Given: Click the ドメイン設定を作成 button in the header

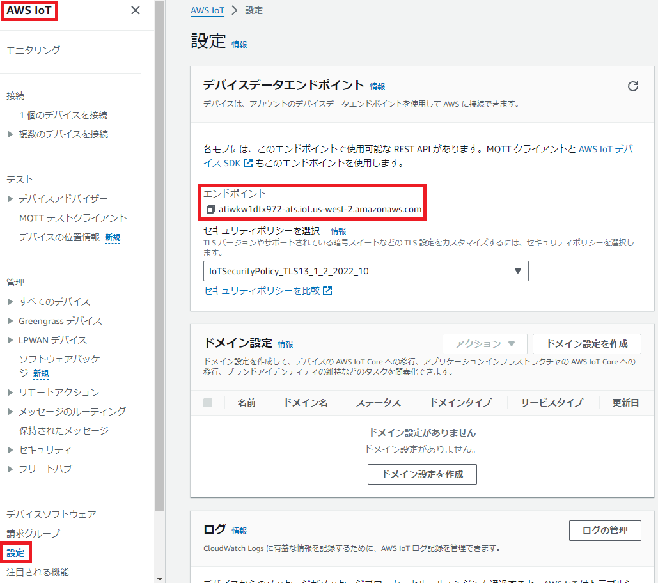Looking at the screenshot, I should (x=586, y=344).
